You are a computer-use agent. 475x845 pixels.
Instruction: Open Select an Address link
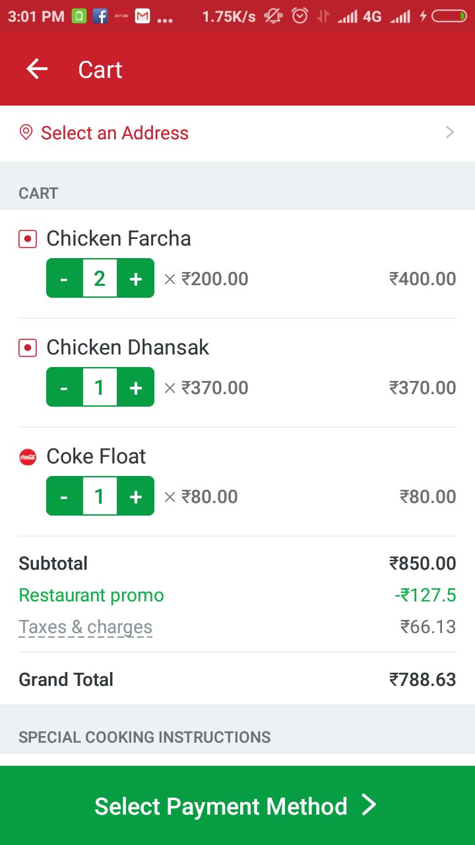tap(115, 133)
